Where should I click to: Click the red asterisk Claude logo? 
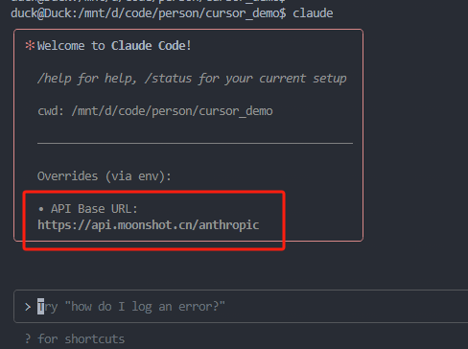(x=30, y=46)
